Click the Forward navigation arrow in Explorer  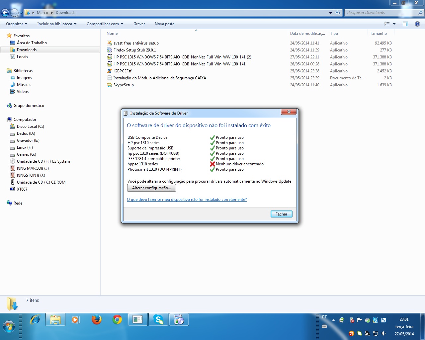click(x=14, y=13)
